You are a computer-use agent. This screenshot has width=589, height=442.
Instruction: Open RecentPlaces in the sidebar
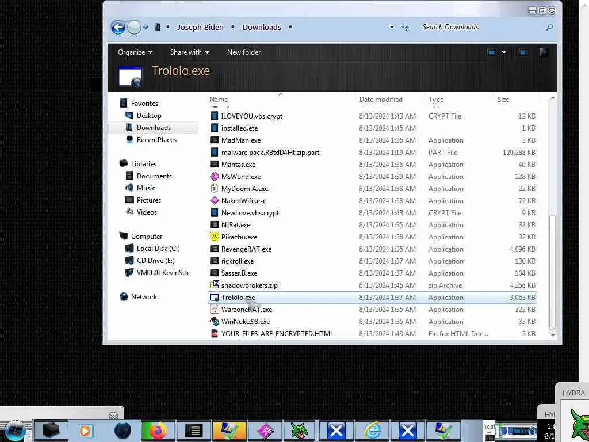coord(156,140)
